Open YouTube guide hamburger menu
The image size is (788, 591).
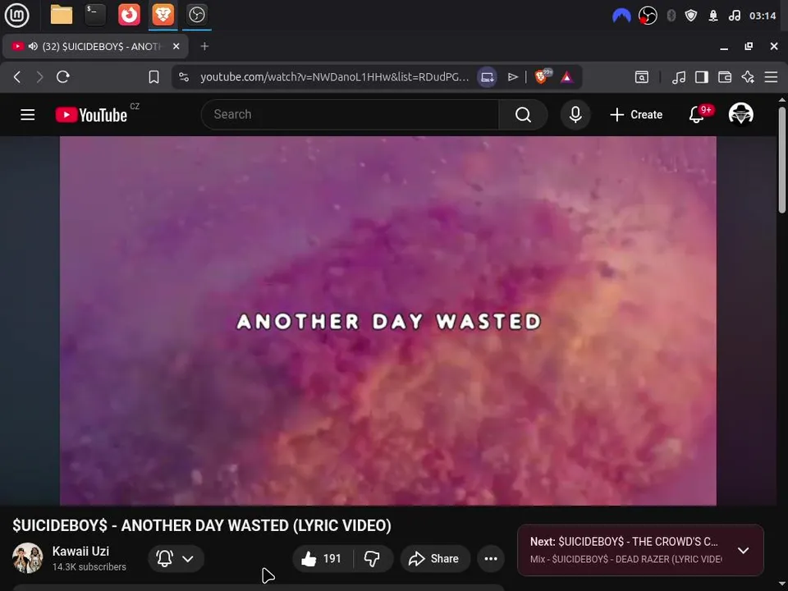pos(28,115)
